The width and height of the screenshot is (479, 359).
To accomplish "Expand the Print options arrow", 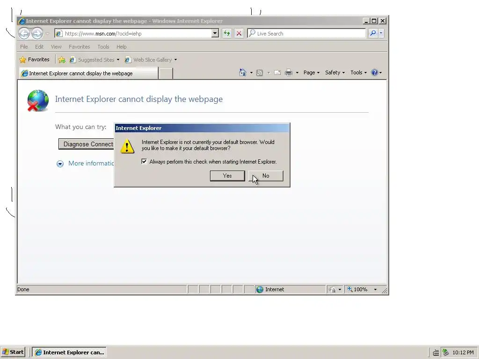I will click(x=297, y=72).
